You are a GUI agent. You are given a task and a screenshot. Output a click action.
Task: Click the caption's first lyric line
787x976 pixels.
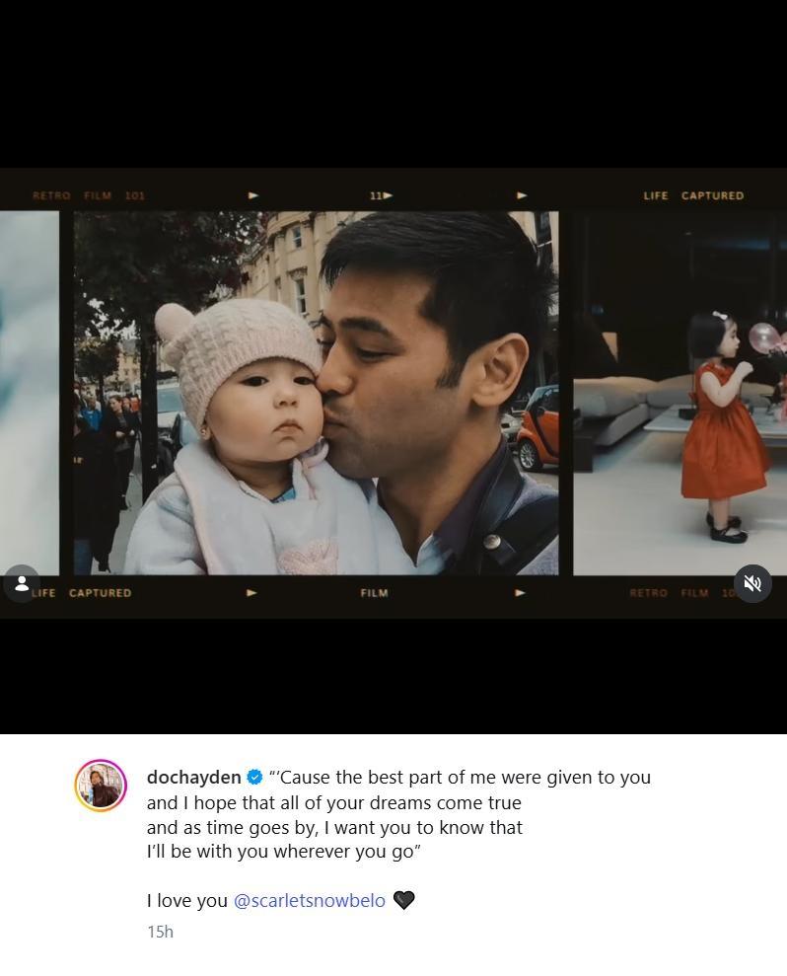coord(460,778)
